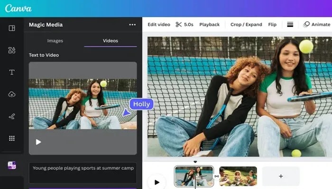The height and width of the screenshot is (189, 332).
Task: Add a new page with plus button
Action: (x=281, y=176)
